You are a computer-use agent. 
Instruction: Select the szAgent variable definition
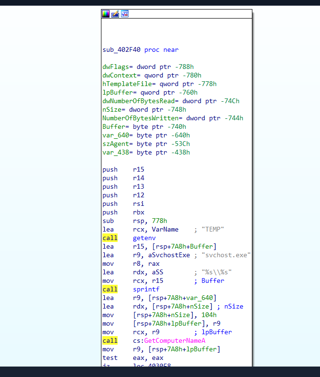pyautogui.click(x=146, y=144)
